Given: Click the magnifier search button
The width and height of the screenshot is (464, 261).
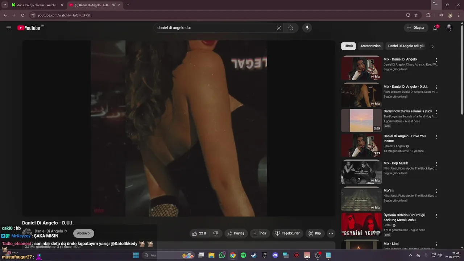Looking at the screenshot, I should (291, 28).
